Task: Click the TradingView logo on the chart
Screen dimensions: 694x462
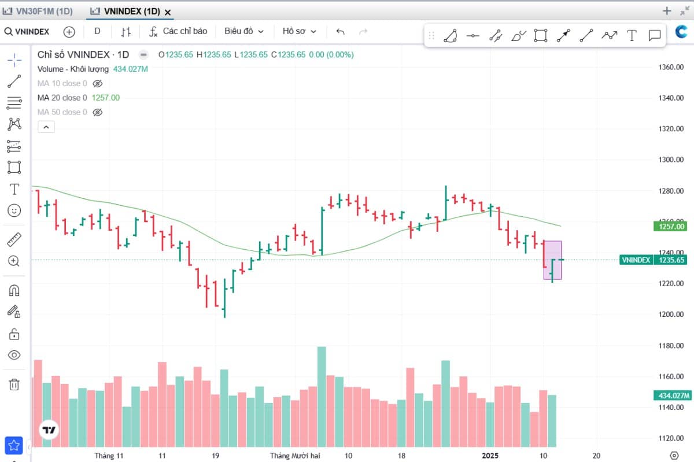Action: pos(49,430)
